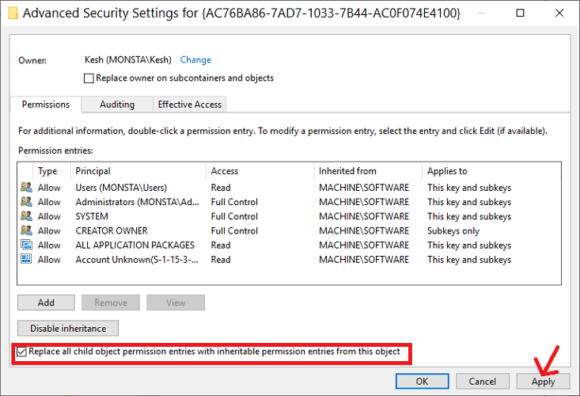Click the Apply button
Image resolution: width=580 pixels, height=396 pixels.
click(x=543, y=382)
